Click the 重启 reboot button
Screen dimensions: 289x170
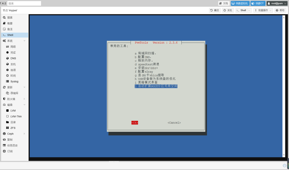coord(215,10)
